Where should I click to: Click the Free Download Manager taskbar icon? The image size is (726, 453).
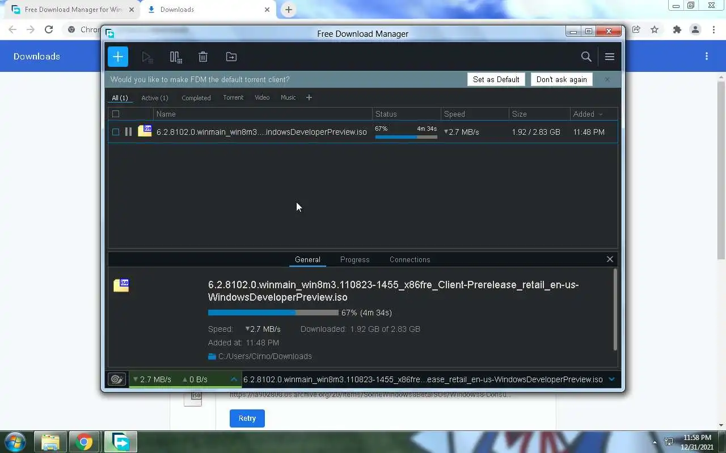click(x=120, y=442)
